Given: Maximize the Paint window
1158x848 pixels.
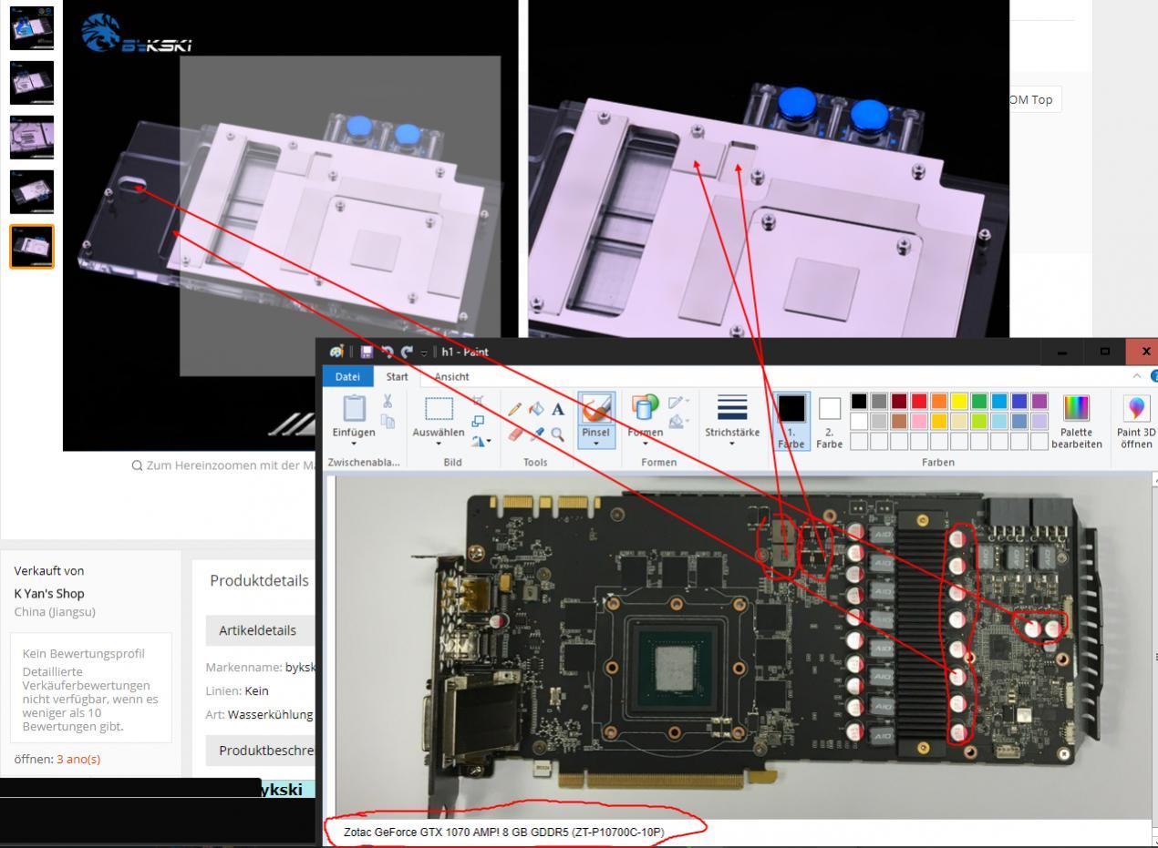Looking at the screenshot, I should 1105,352.
